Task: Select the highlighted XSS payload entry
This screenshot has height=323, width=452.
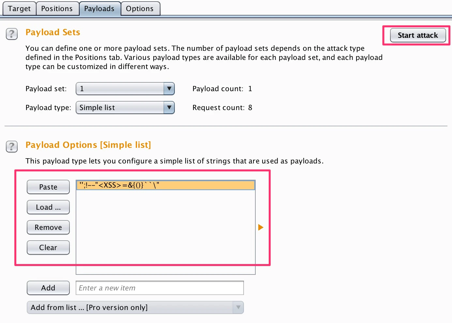Action: (x=165, y=185)
